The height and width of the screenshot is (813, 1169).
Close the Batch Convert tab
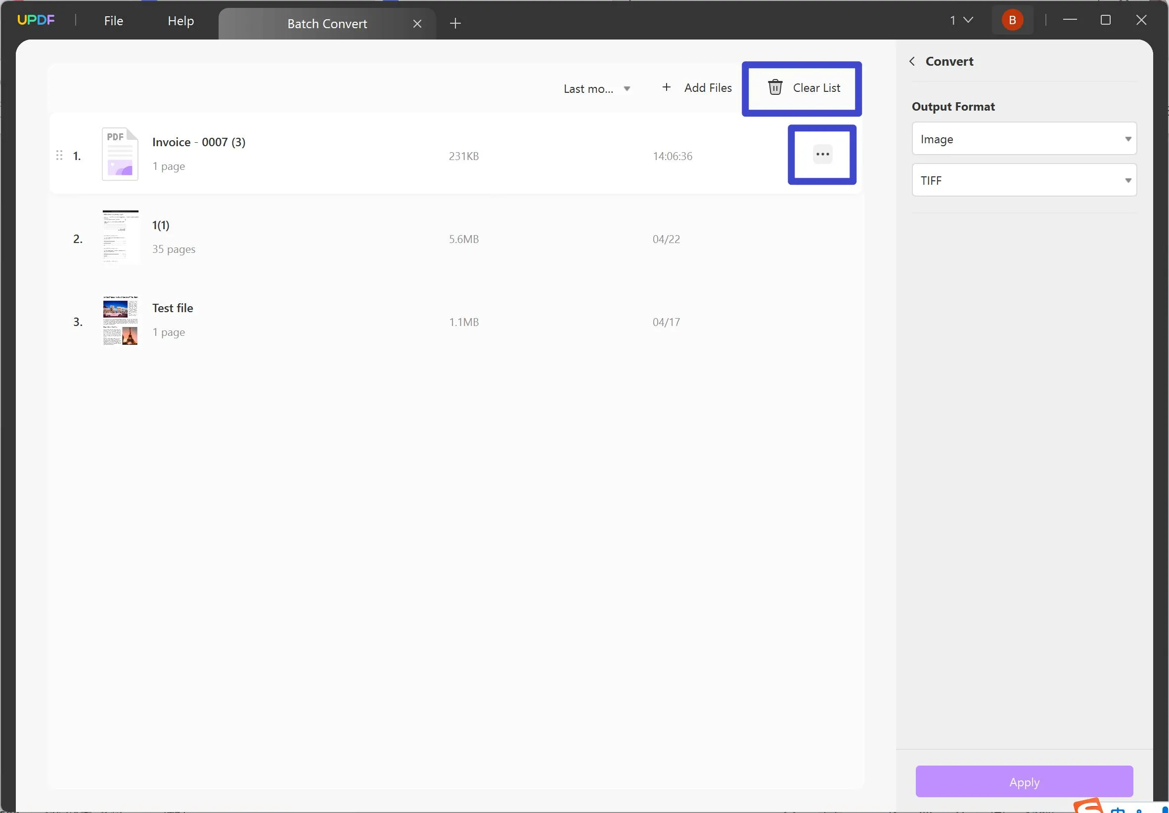[417, 23]
